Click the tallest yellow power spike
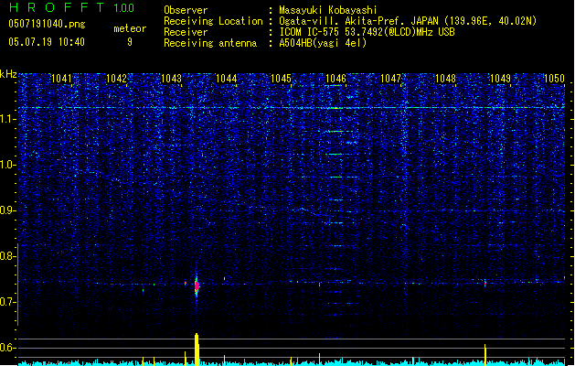The width and height of the screenshot is (575, 366). pyautogui.click(x=197, y=350)
